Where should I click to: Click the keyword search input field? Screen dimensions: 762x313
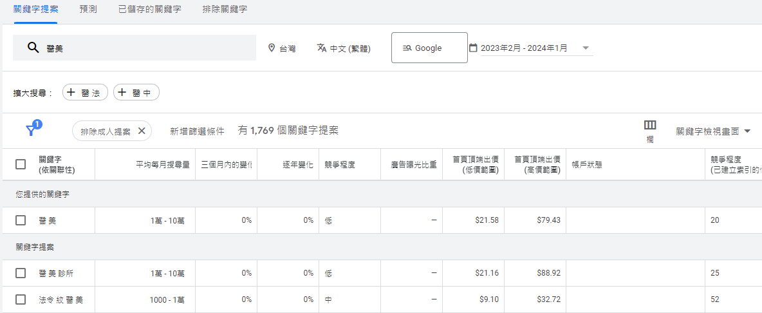[x=148, y=48]
